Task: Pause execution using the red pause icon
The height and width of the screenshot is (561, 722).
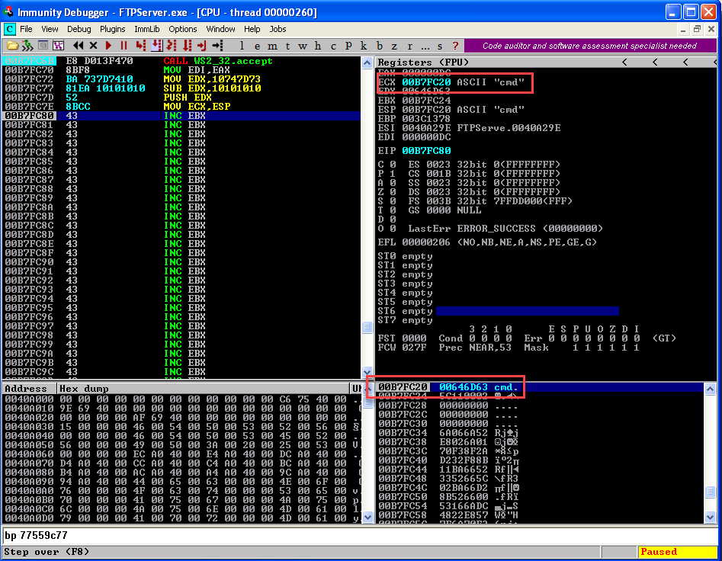Action: pos(124,46)
